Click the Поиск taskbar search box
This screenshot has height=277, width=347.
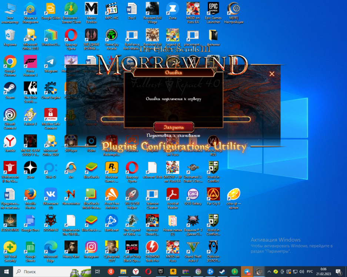tap(52, 272)
